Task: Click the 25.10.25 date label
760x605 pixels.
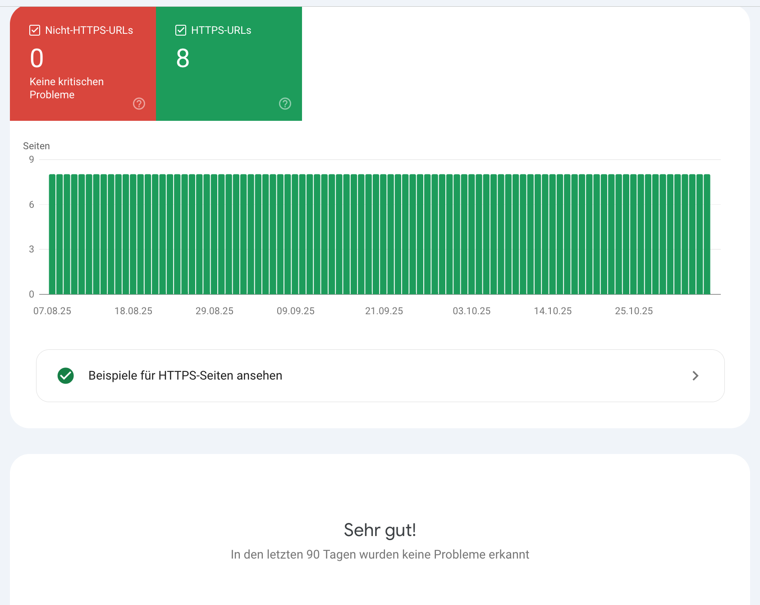Action: tap(634, 311)
